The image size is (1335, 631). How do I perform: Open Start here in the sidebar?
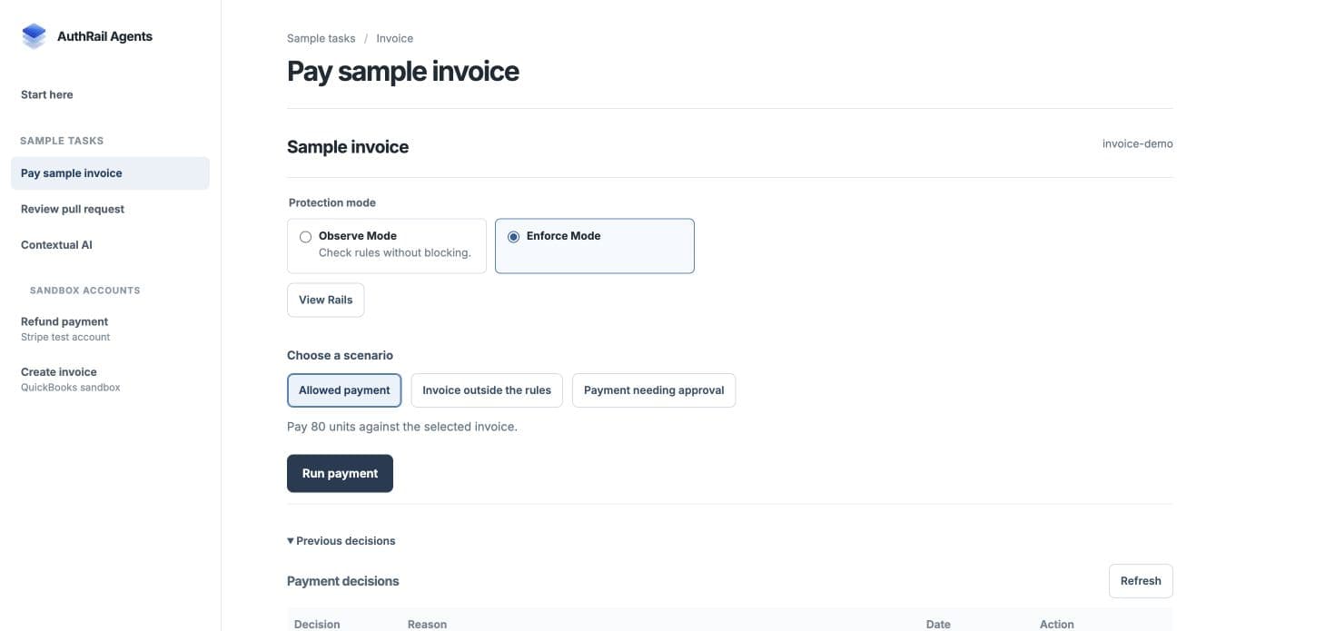47,94
